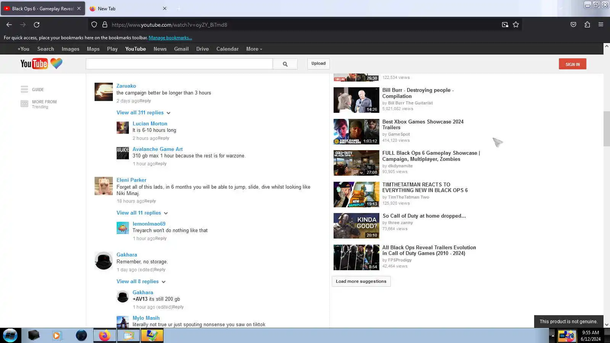The image size is (610, 343).
Task: Reply to lemonlmao69's comment
Action: (161, 239)
